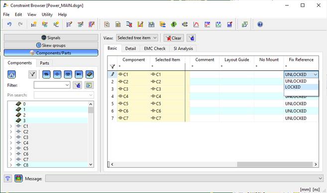
Task: Click the blue opposing arrows toolbar icon
Action: 185,24
